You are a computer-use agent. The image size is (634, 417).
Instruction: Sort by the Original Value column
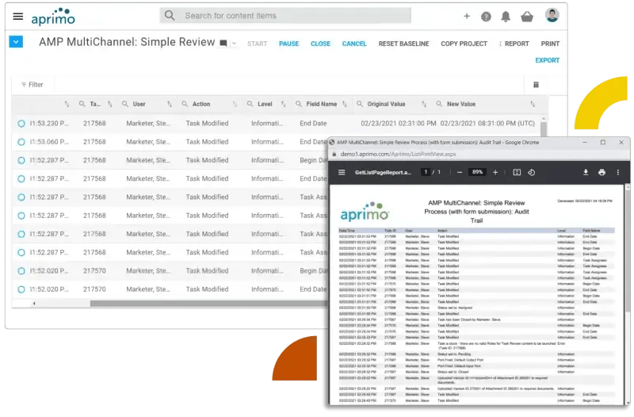coord(424,104)
